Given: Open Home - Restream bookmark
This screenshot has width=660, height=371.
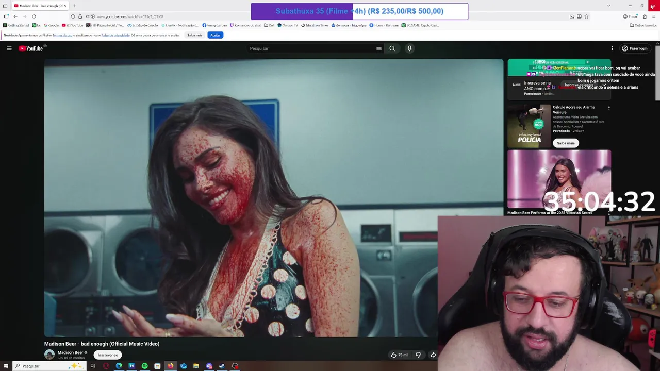Looking at the screenshot, I should [384, 25].
